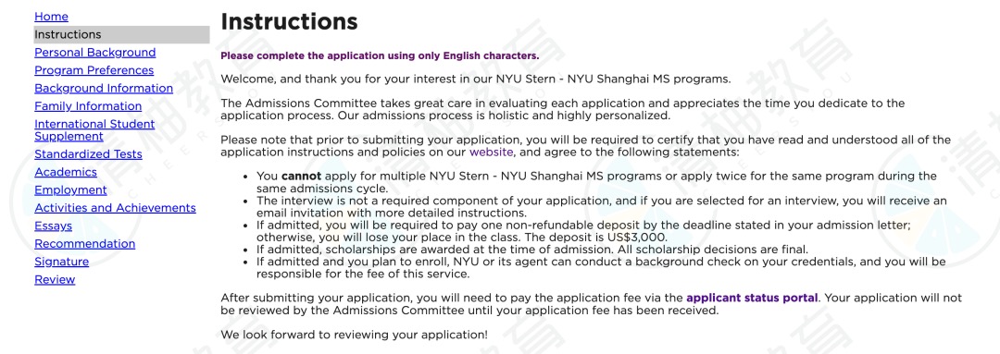The width and height of the screenshot is (1000, 354).
Task: Click the Instructions page heading
Action: pos(289,21)
